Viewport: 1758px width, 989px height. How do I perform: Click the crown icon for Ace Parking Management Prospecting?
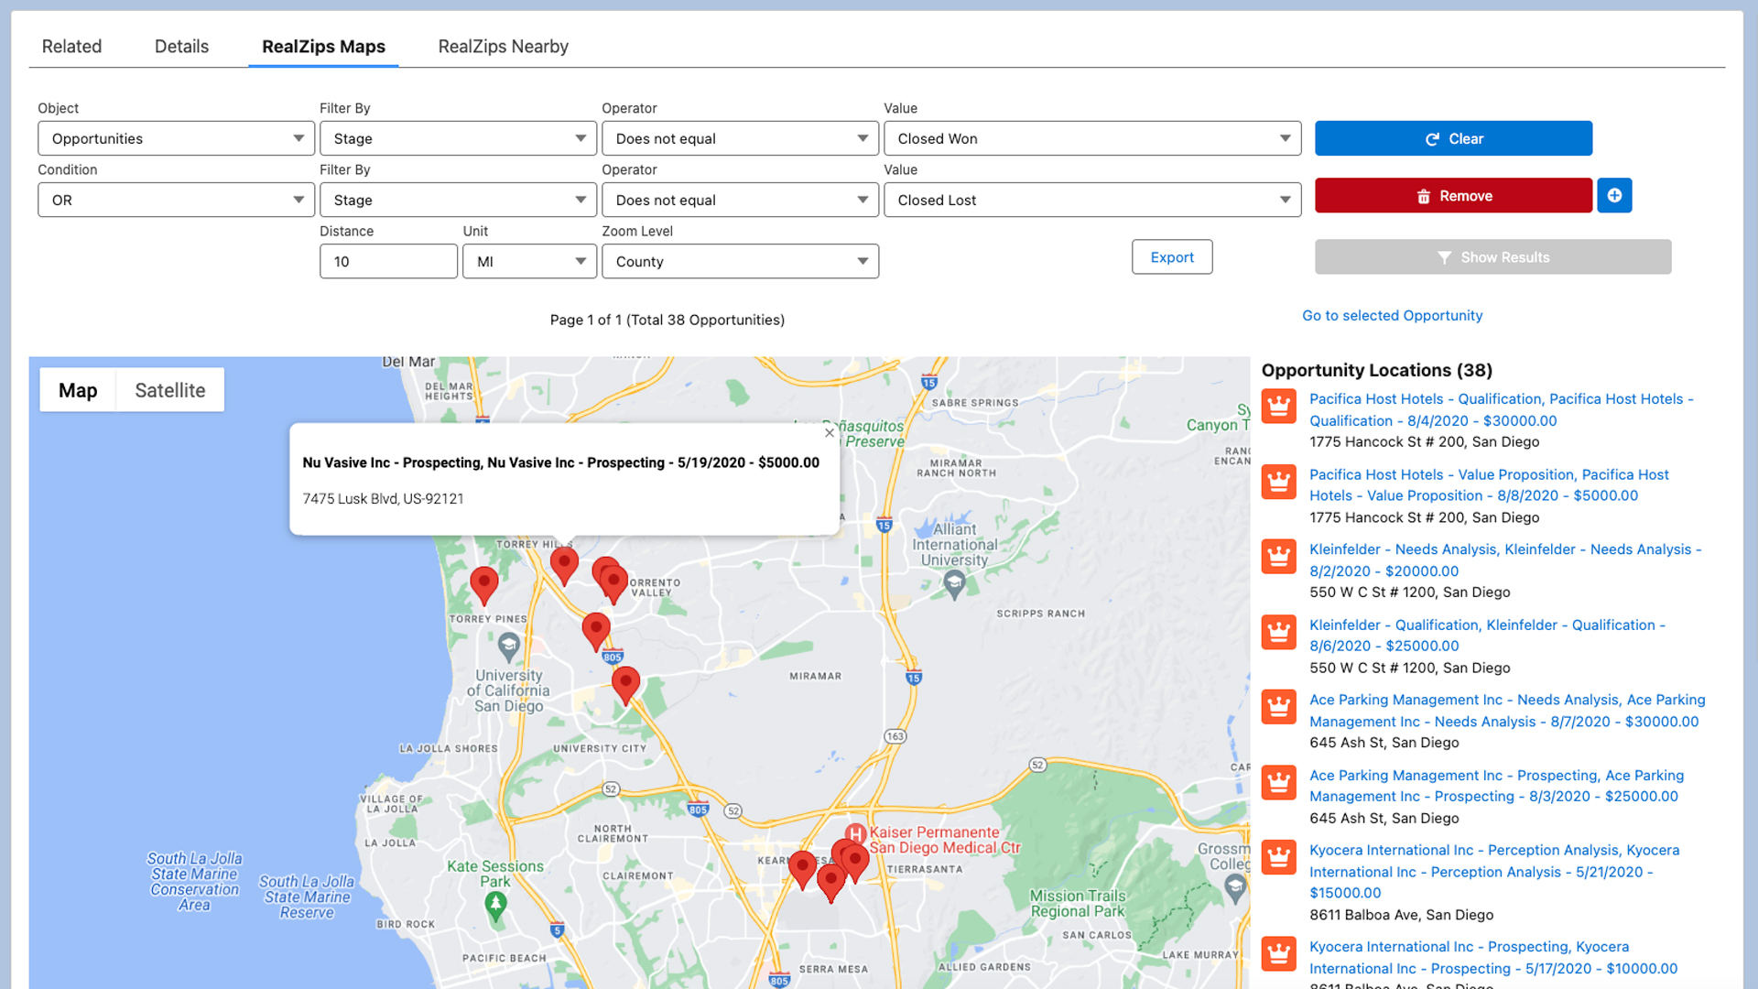1278,783
